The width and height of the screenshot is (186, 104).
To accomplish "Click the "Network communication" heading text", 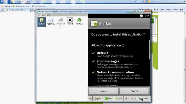I will [115, 72].
